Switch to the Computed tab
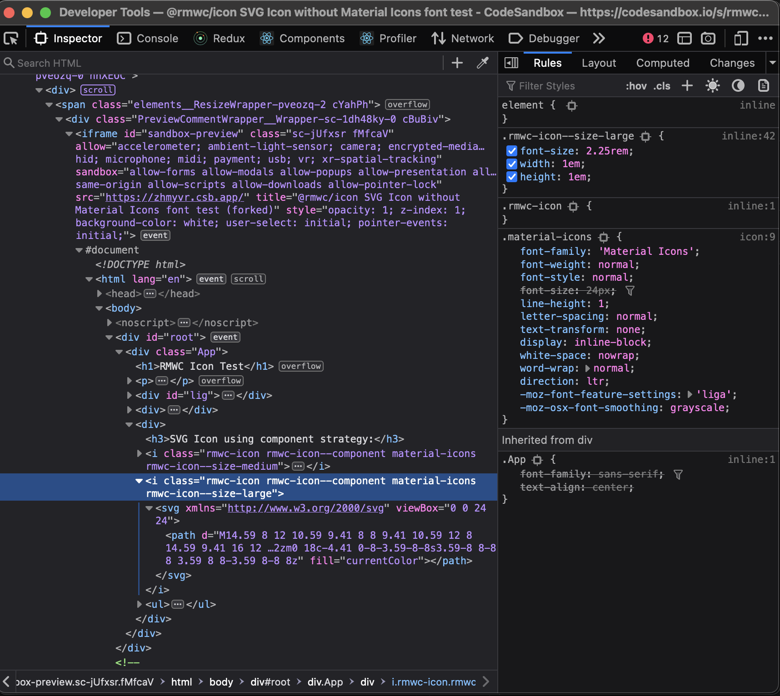This screenshot has width=780, height=696. pyautogui.click(x=663, y=63)
